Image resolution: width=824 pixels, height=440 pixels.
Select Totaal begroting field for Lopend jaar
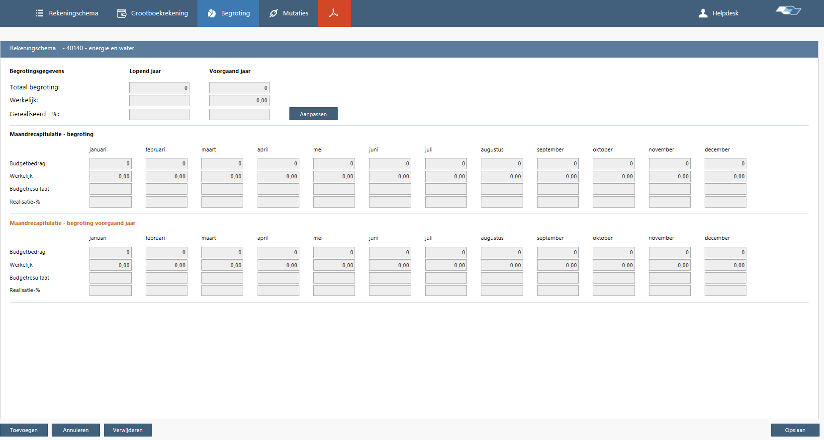(x=159, y=88)
